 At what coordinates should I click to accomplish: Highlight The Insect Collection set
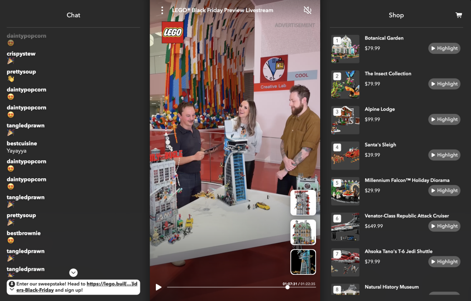[444, 84]
